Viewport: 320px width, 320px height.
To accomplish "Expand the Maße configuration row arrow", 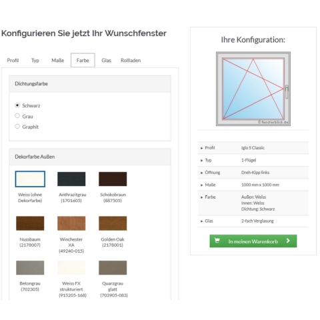I will (202, 185).
